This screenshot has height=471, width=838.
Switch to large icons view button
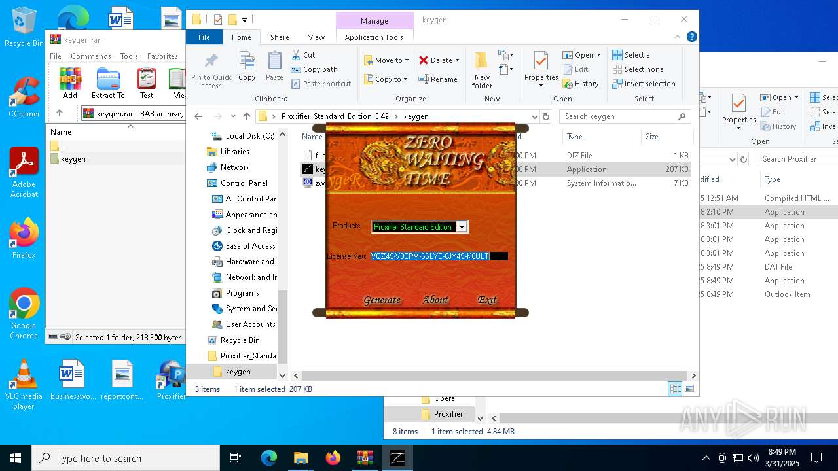coord(689,389)
